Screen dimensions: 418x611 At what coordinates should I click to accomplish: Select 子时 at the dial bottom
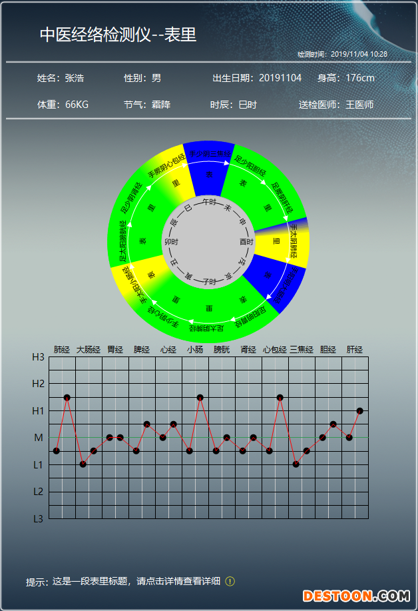point(209,282)
